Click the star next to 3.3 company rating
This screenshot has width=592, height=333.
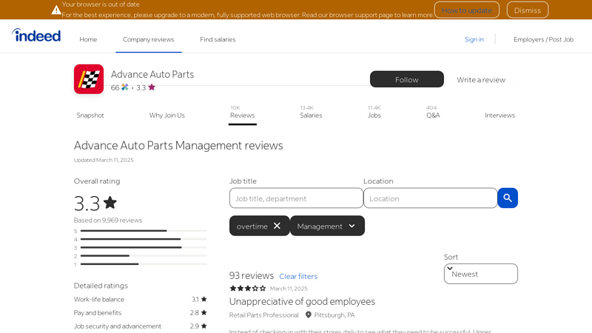coord(152,87)
